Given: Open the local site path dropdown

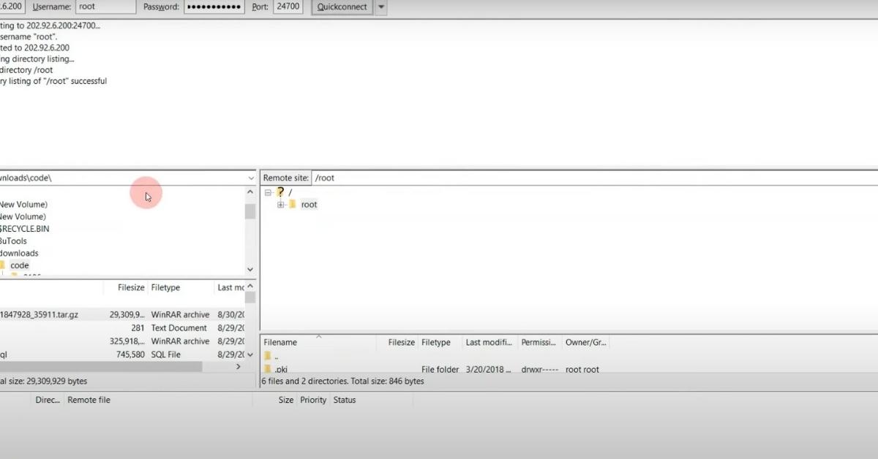Looking at the screenshot, I should (x=251, y=178).
